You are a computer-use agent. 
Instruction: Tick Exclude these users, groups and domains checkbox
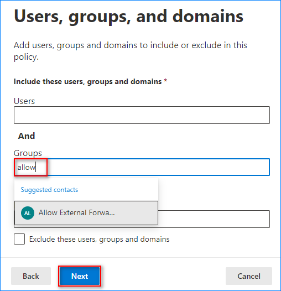[x=19, y=239]
